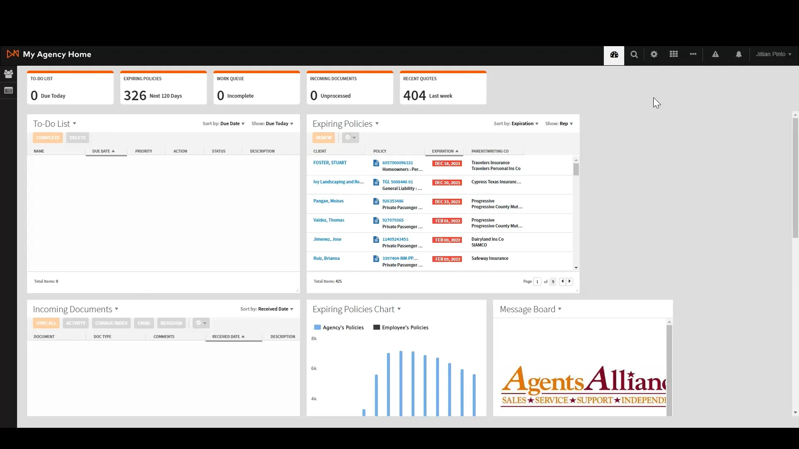Open the FOSTER, STUART client link
The image size is (799, 449).
pyautogui.click(x=330, y=163)
